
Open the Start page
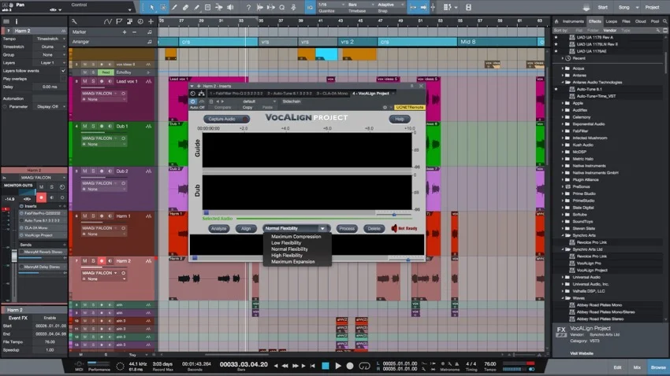(x=602, y=7)
